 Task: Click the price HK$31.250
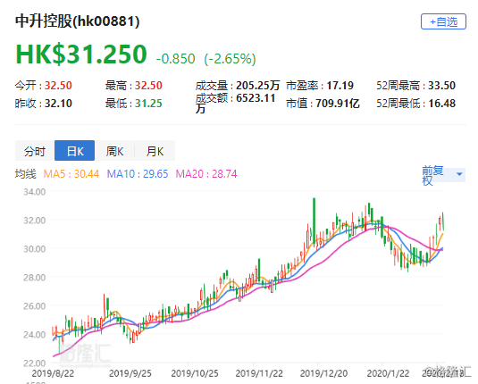81,54
